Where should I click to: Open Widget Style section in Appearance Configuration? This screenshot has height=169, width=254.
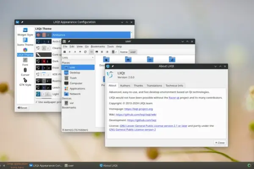coord(25,32)
